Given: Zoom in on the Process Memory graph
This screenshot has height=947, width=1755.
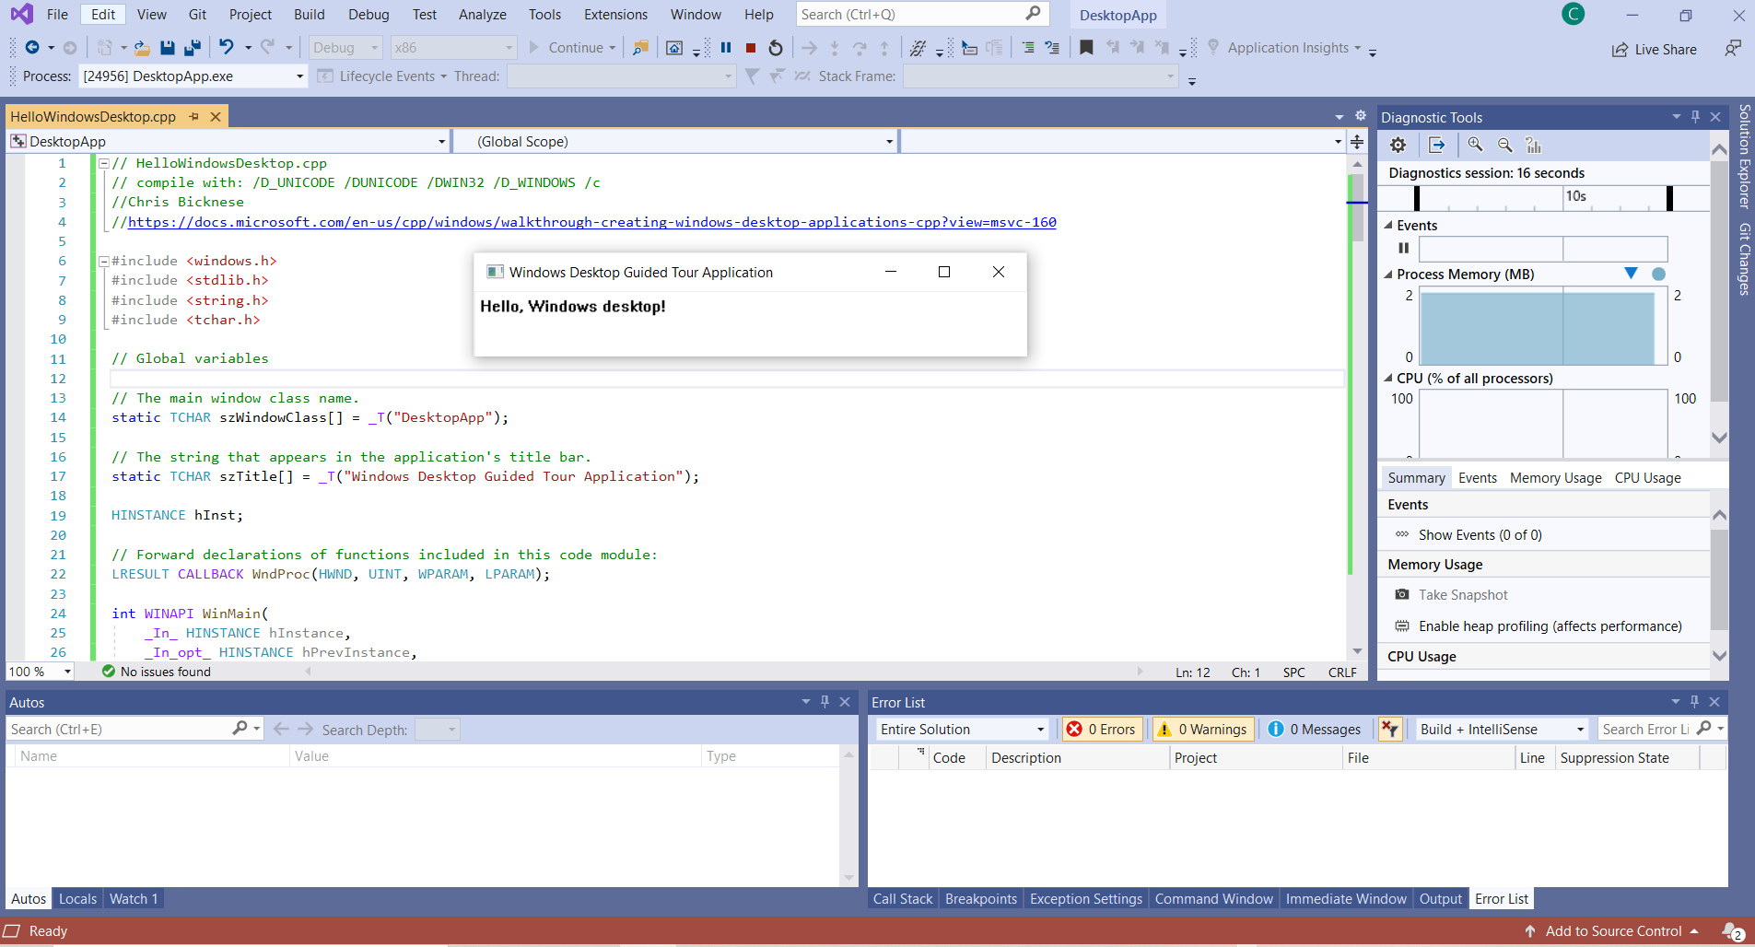Looking at the screenshot, I should [x=1475, y=145].
